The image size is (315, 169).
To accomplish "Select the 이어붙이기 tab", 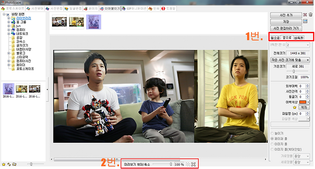I will pos(110,9).
